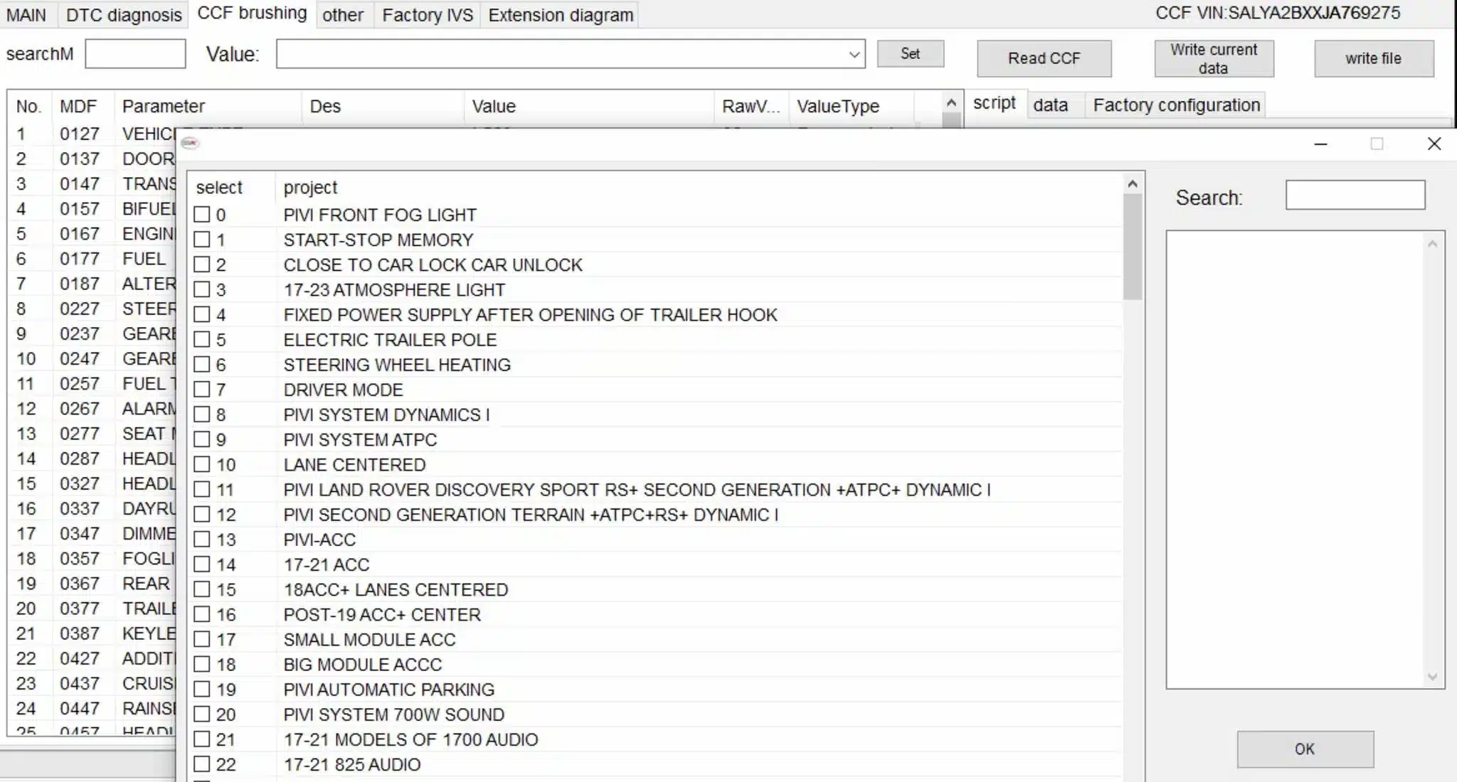Click scroll up arrow of parameter table

[951, 103]
